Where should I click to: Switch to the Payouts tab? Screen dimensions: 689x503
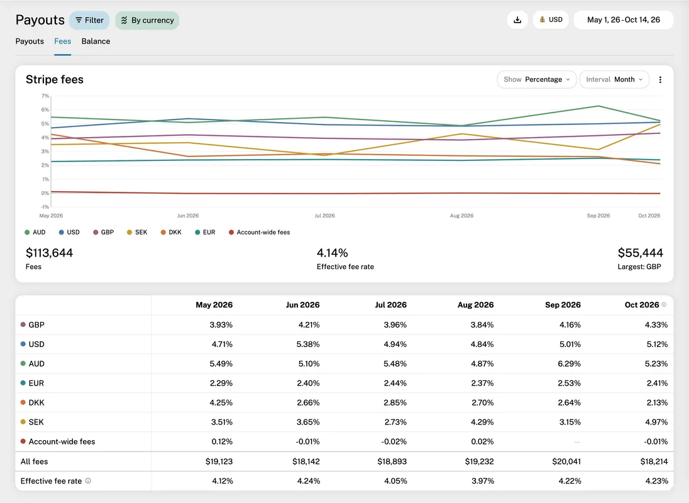click(x=30, y=41)
